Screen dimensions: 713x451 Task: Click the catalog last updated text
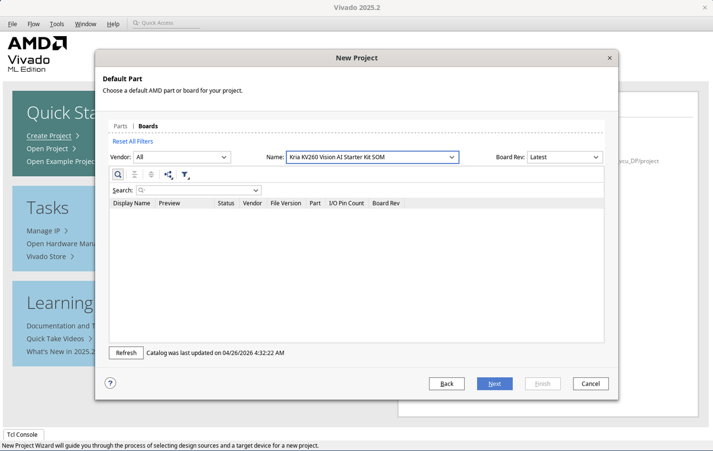click(215, 352)
